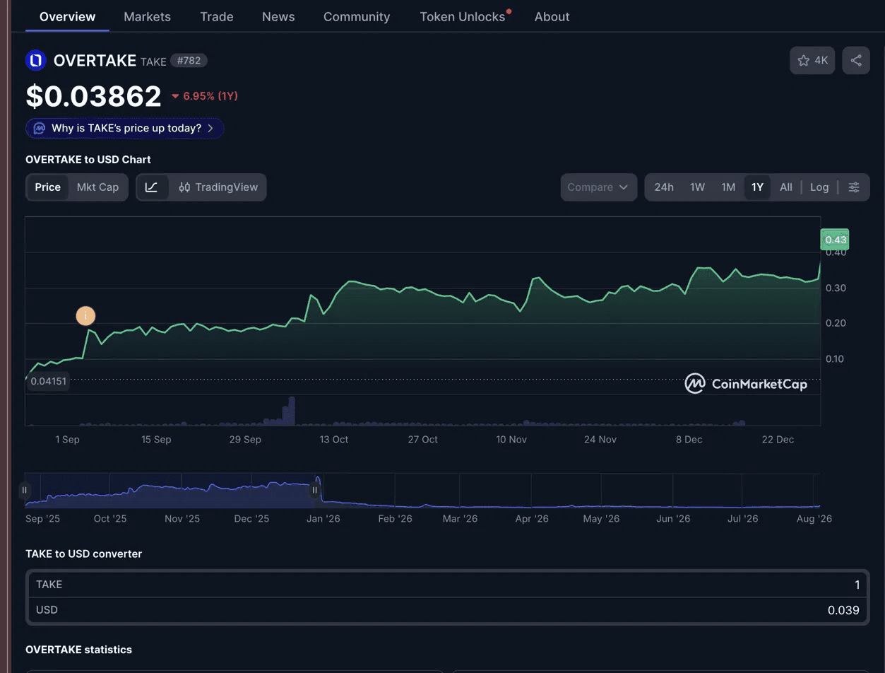The image size is (885, 673).
Task: Expand the Compare dropdown
Action: pos(598,187)
